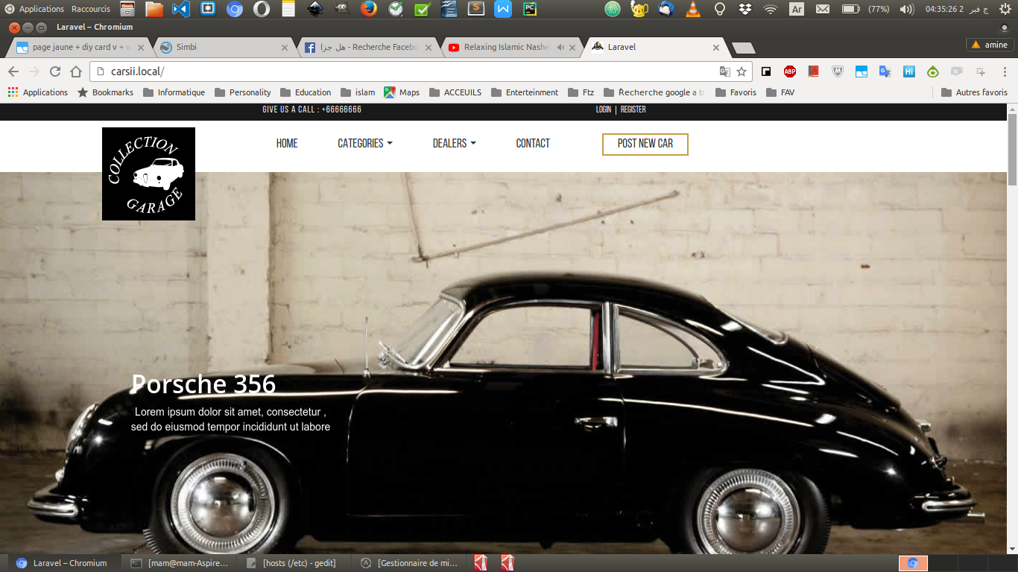Image resolution: width=1018 pixels, height=572 pixels.
Task: Click the translate page icon in address bar
Action: 724,71
